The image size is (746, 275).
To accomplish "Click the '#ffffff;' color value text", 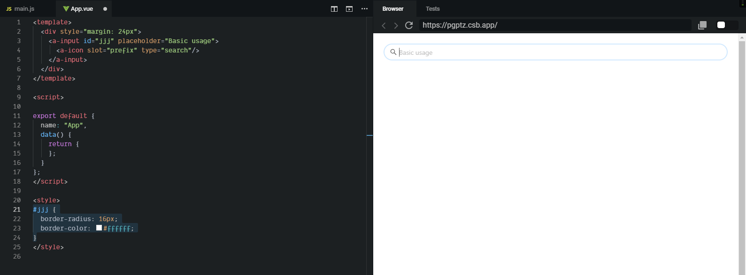I will point(119,229).
